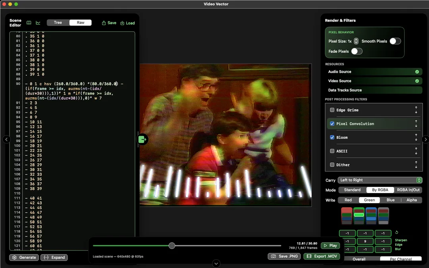Enable the ASCII filter checkbox
The width and height of the screenshot is (429, 268).
pos(332,151)
